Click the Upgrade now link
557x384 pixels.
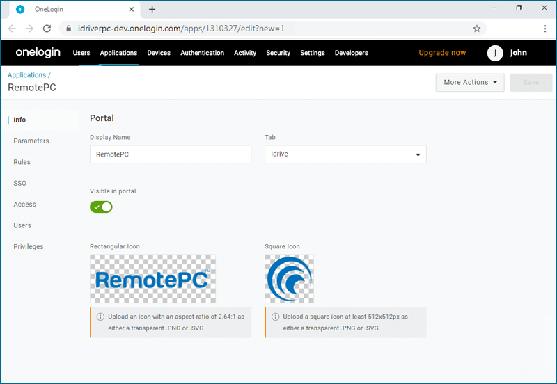point(442,53)
